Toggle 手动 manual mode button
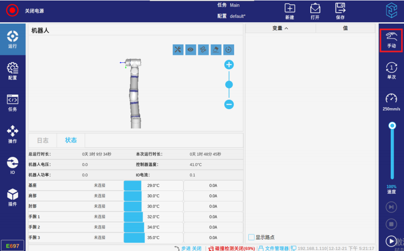The width and height of the screenshot is (404, 251). coord(391,40)
